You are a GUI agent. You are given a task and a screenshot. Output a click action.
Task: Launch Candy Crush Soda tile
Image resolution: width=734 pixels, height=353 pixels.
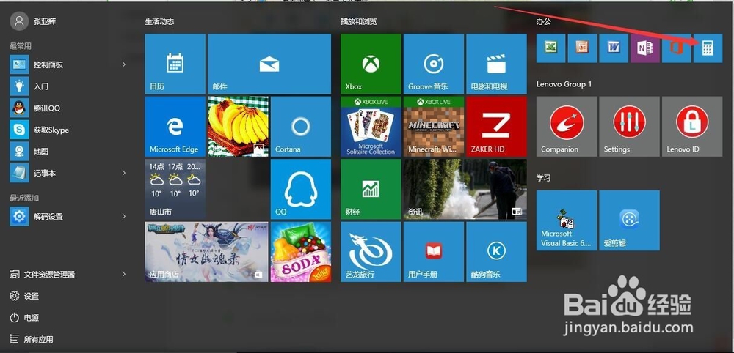pyautogui.click(x=300, y=252)
